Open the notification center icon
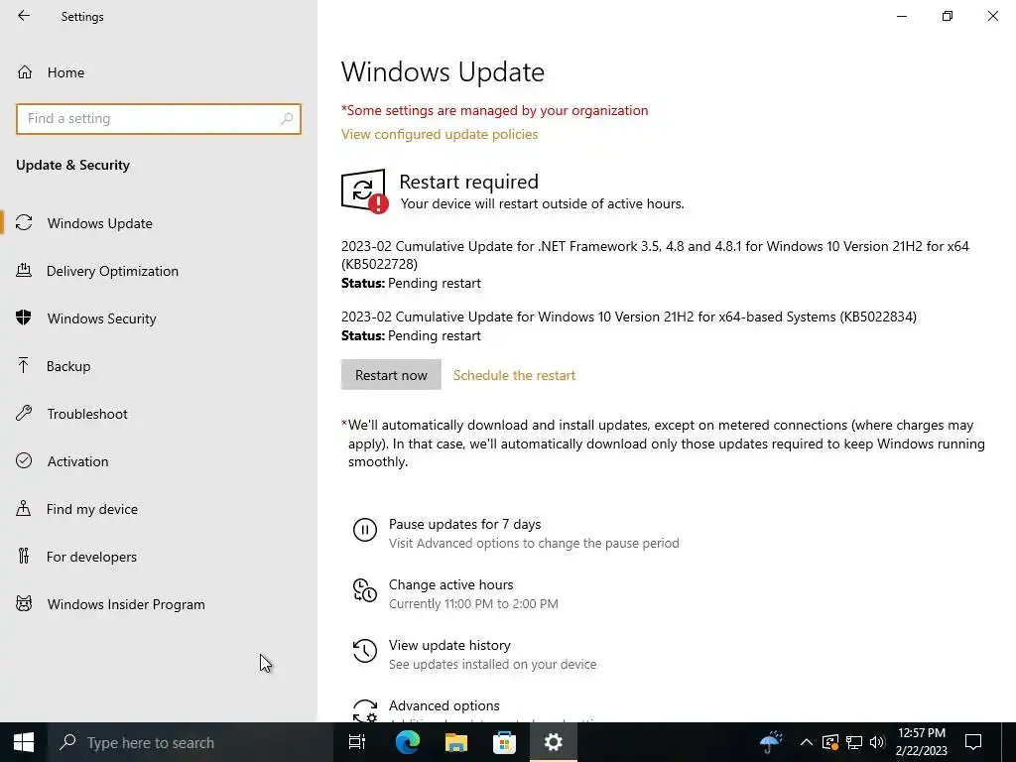 pyautogui.click(x=973, y=742)
